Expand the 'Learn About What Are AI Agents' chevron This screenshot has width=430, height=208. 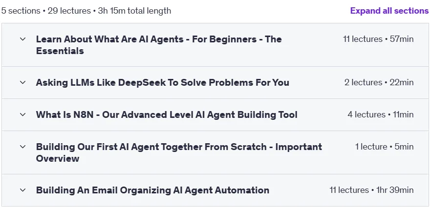(x=23, y=39)
